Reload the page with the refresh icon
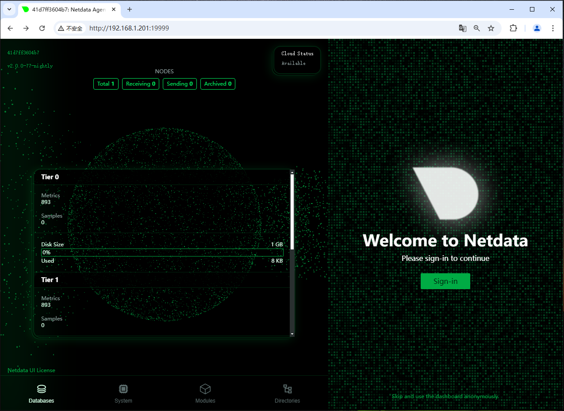The height and width of the screenshot is (411, 564). 42,28
